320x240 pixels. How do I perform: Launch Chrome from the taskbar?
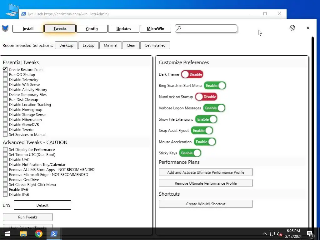(x=38, y=234)
